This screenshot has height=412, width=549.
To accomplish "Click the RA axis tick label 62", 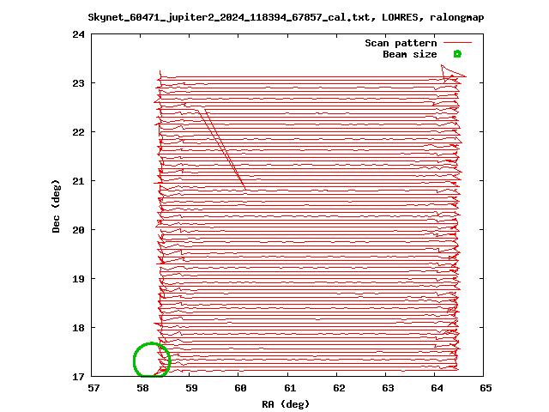I will pyautogui.click(x=339, y=388).
